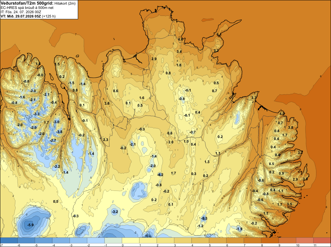Select the 8 to 9 legend color
The image size is (331, 247).
[270, 240]
